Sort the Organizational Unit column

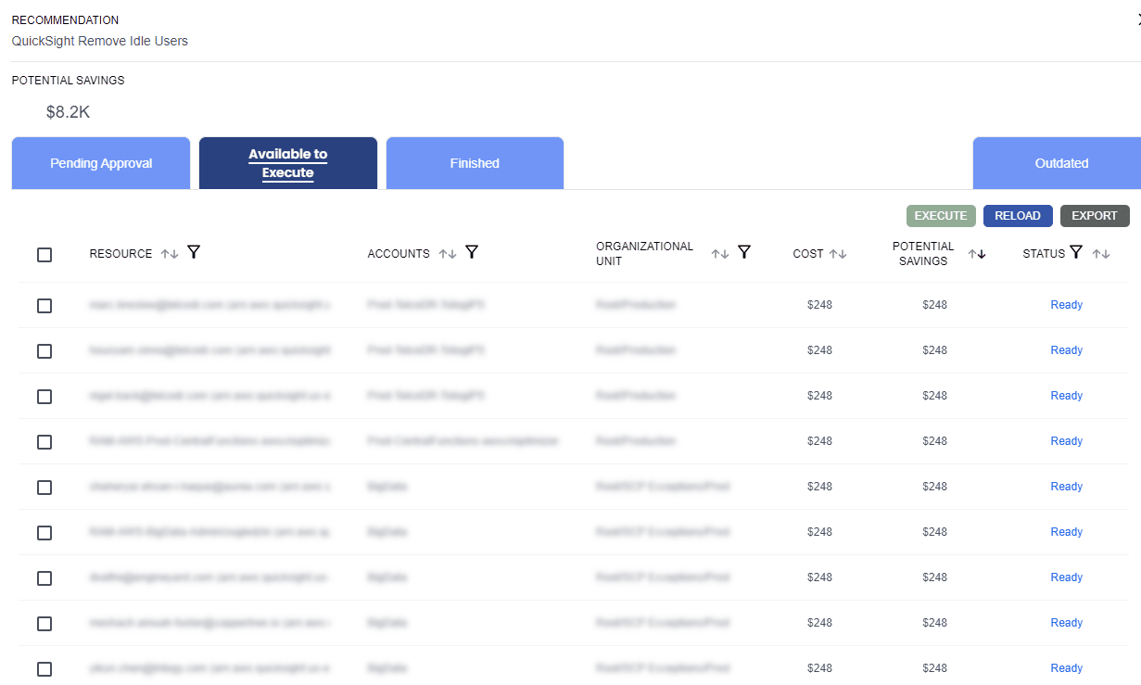tap(720, 252)
